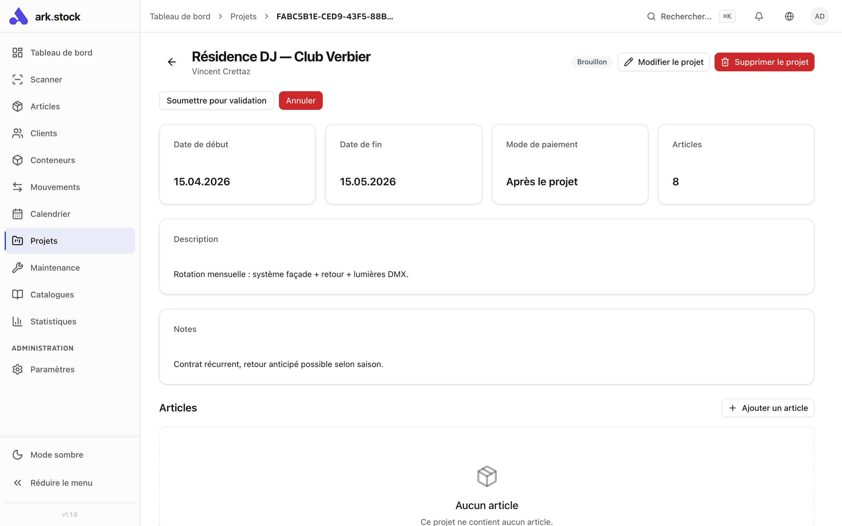This screenshot has width=842, height=526.
Task: Click Supprimer le projet button
Action: click(x=765, y=62)
